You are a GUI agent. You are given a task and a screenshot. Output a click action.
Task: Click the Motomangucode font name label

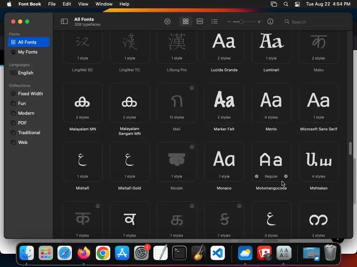pos(271,188)
